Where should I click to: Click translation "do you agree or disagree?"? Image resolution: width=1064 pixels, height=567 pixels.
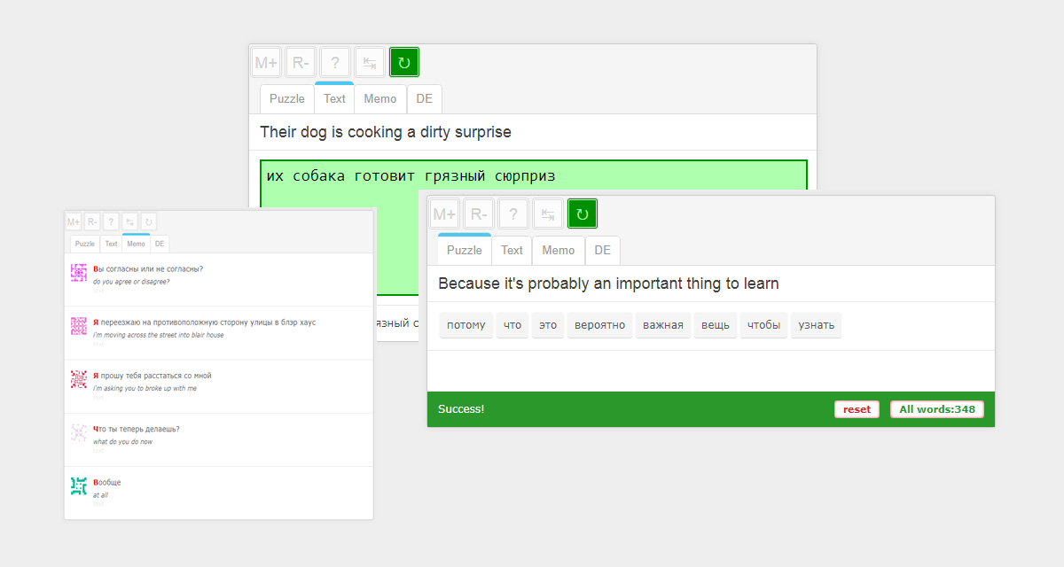coord(131,282)
